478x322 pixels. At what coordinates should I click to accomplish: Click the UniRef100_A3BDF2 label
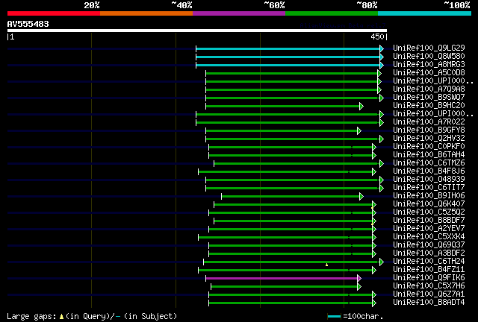coord(429,253)
